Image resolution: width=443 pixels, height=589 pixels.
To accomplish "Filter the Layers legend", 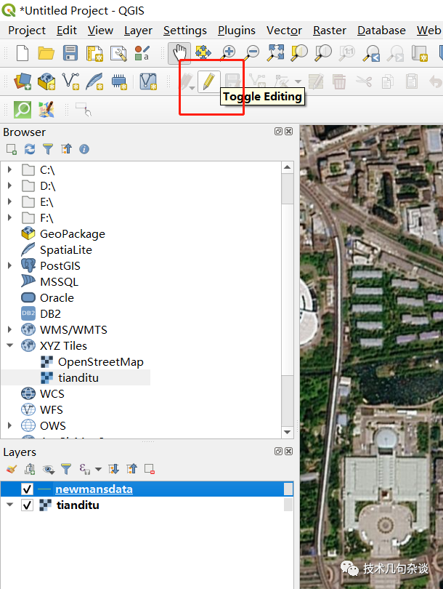I will tap(66, 469).
